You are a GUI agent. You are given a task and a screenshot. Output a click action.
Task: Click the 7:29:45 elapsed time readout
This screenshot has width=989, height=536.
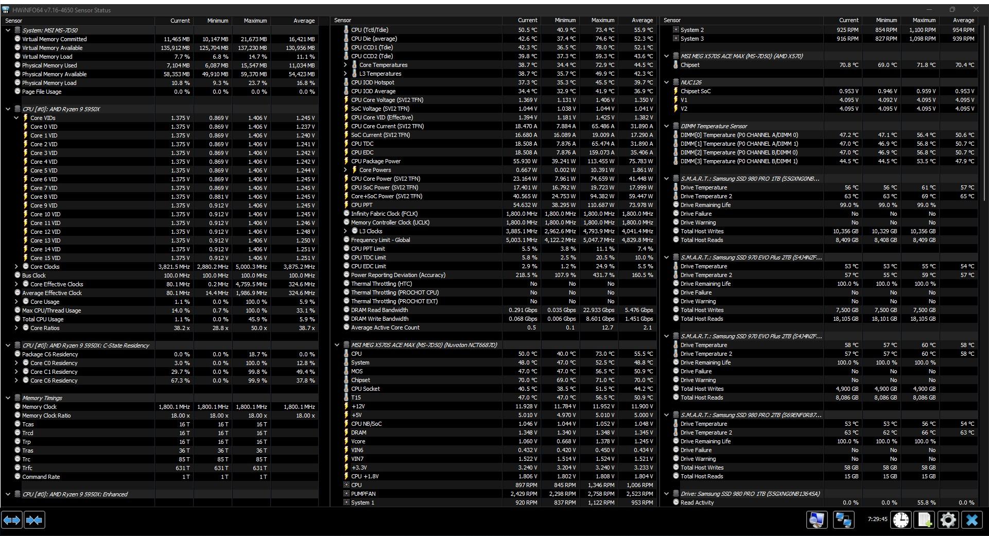point(877,519)
